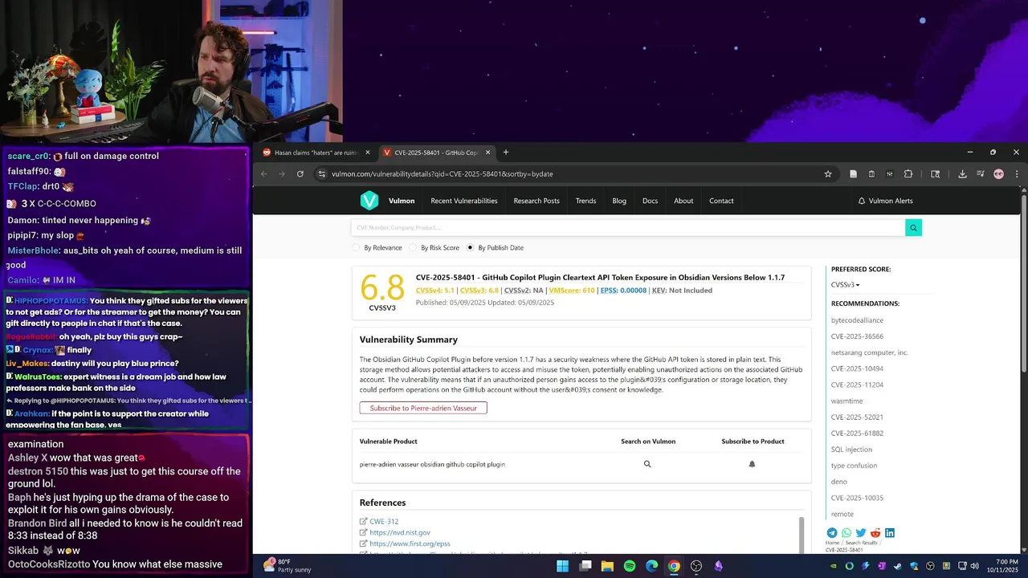Click the Subscribe to Product bell icon
The image size is (1028, 578).
(x=752, y=464)
